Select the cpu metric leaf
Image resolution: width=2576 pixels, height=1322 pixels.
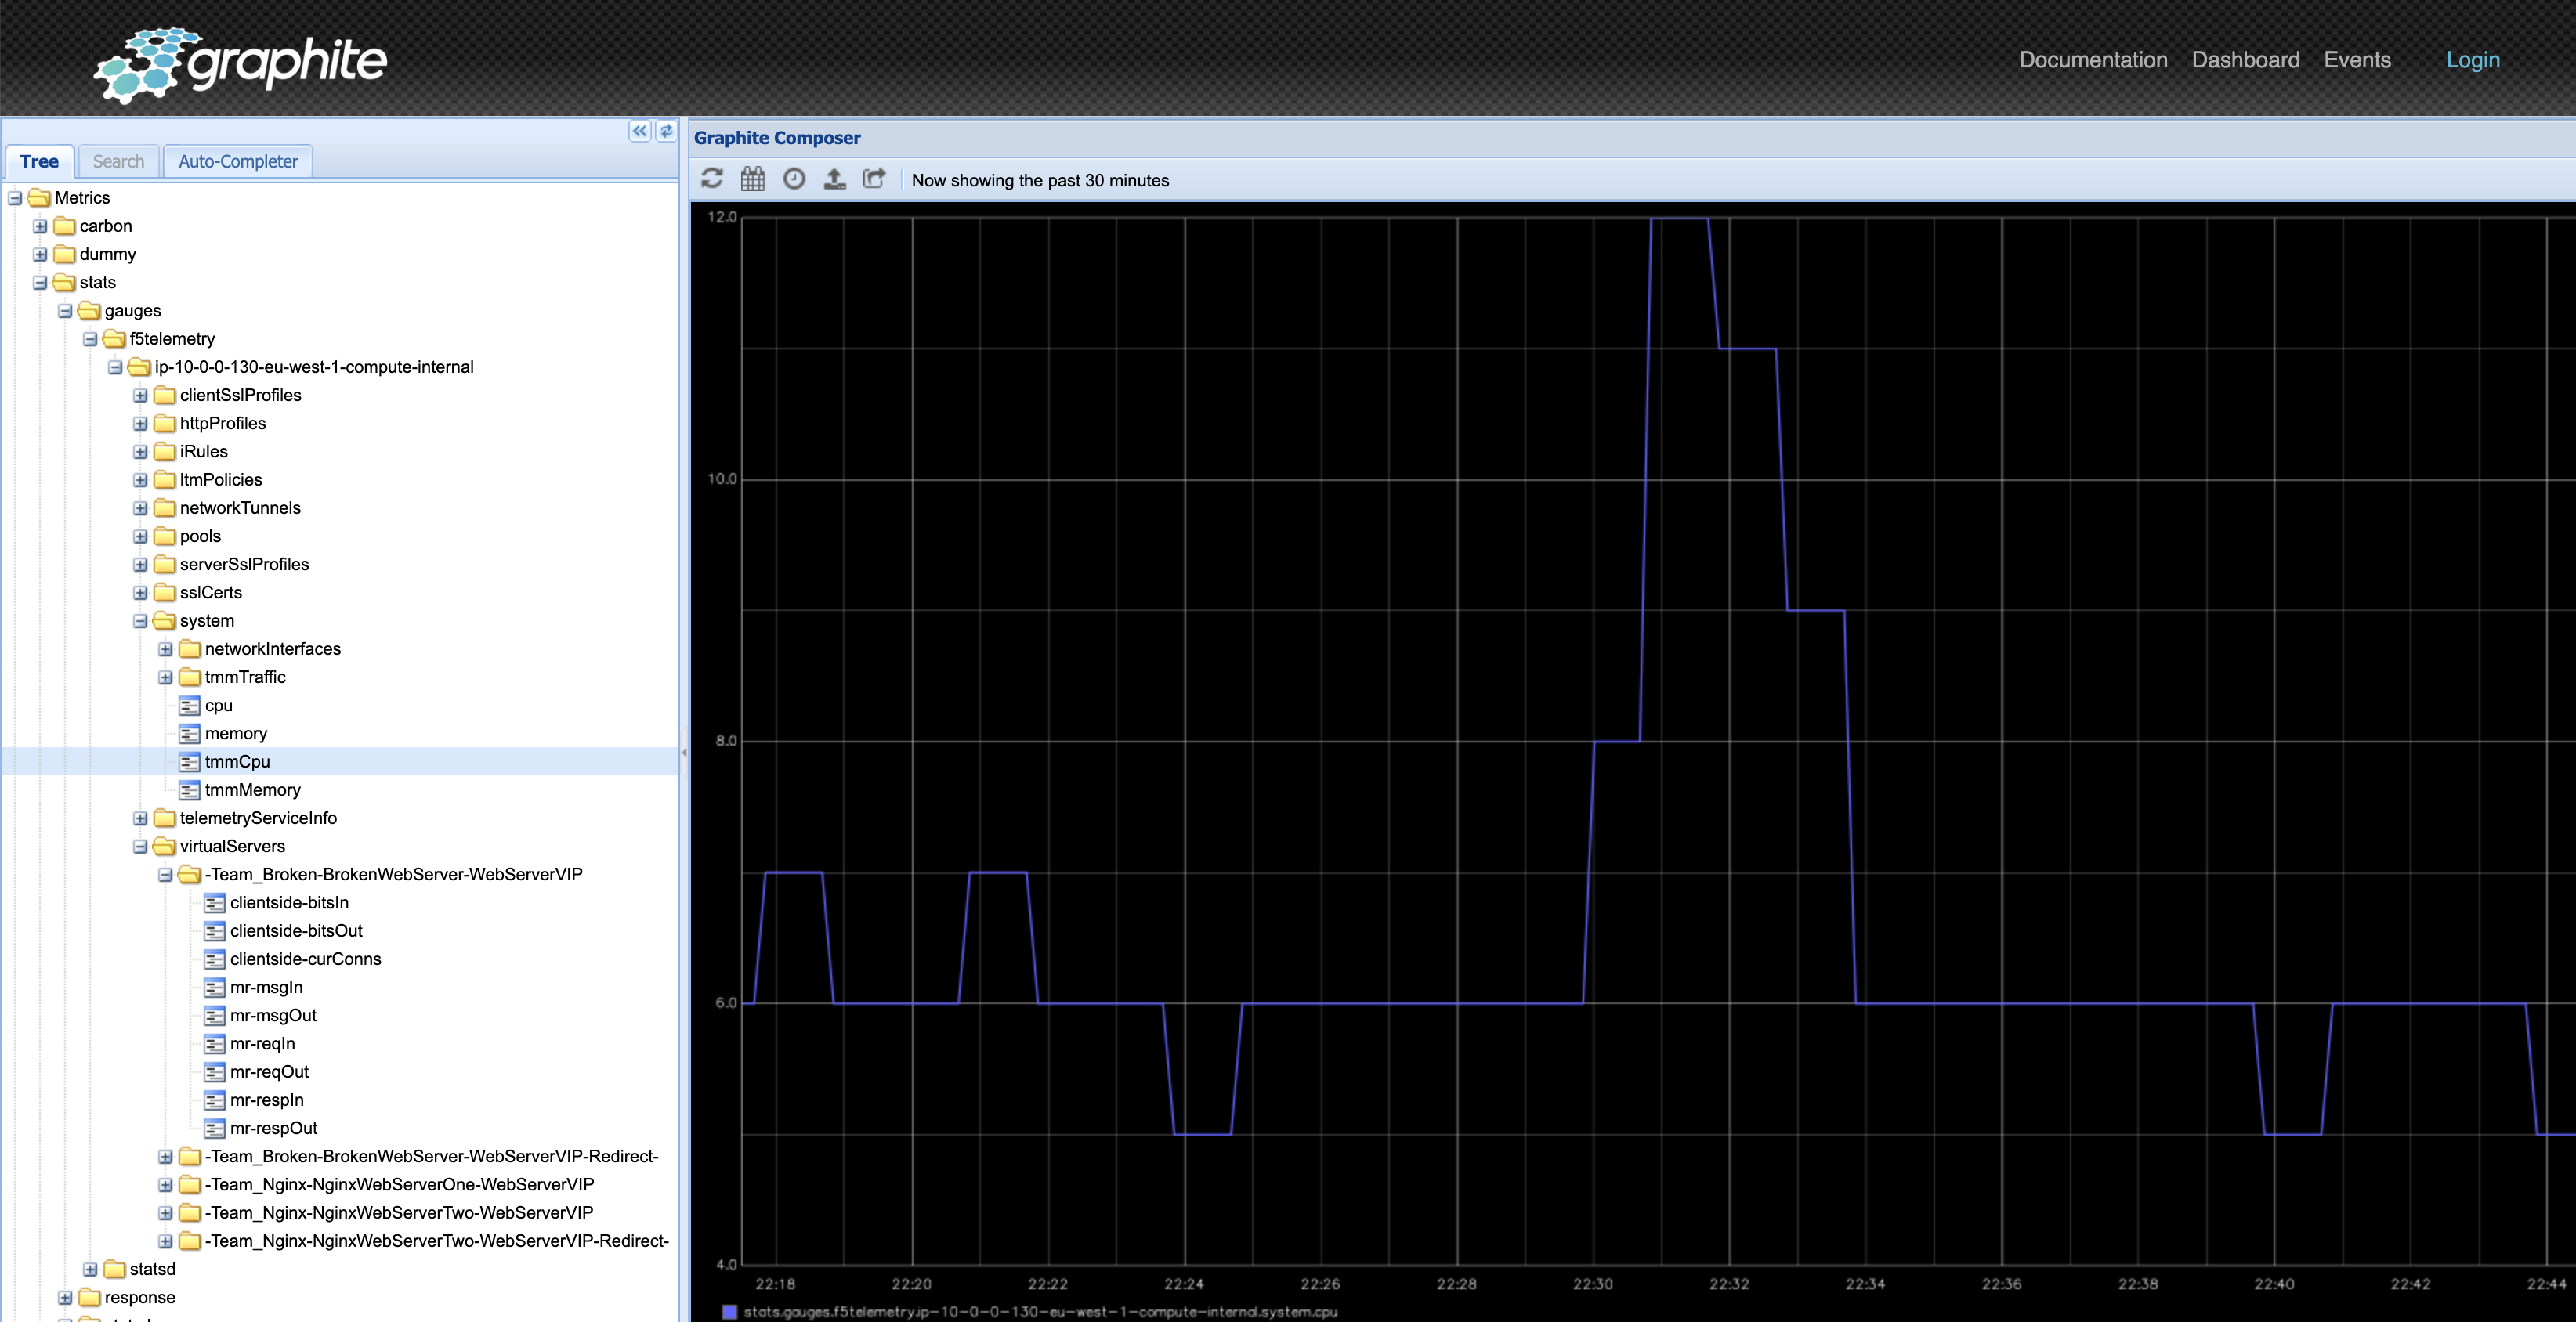[218, 705]
